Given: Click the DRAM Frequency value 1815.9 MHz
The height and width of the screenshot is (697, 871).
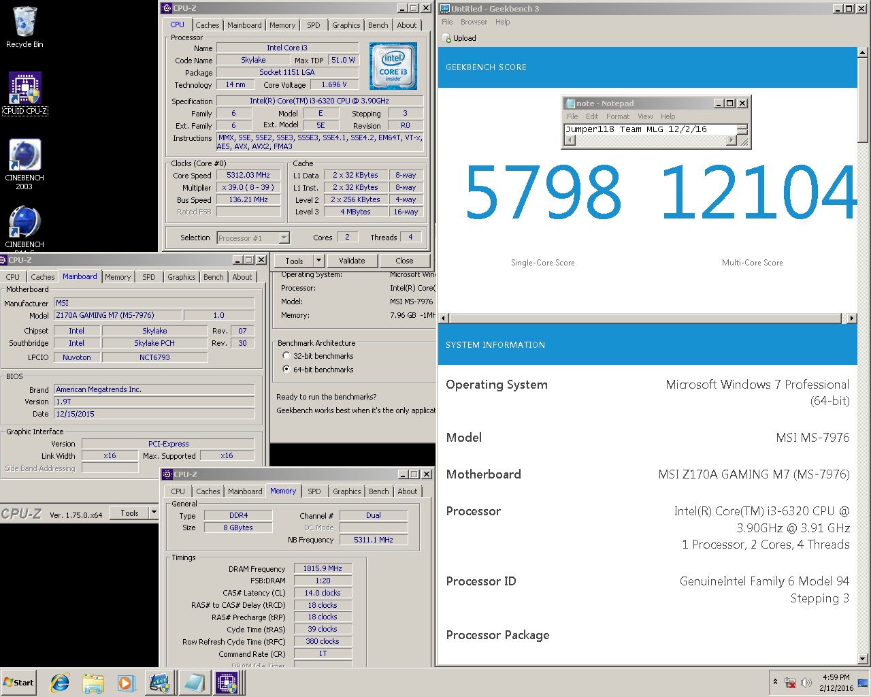Looking at the screenshot, I should (323, 568).
